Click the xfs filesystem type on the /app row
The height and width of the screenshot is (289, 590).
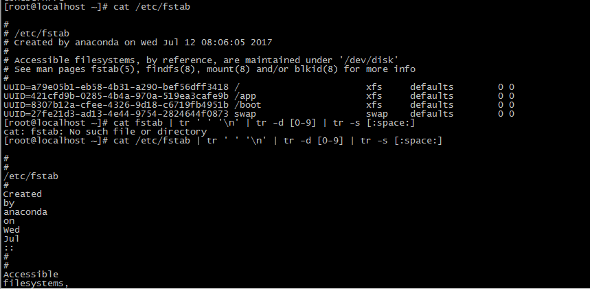pos(374,96)
